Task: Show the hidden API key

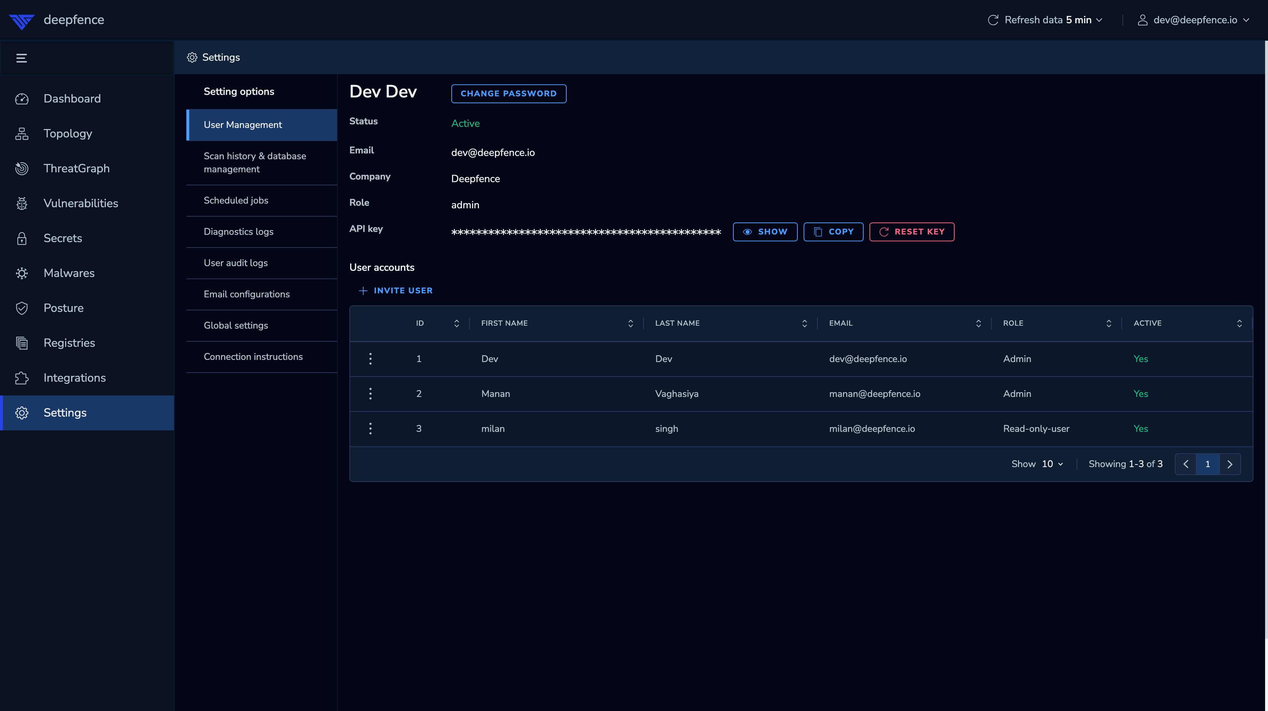Action: 765,232
